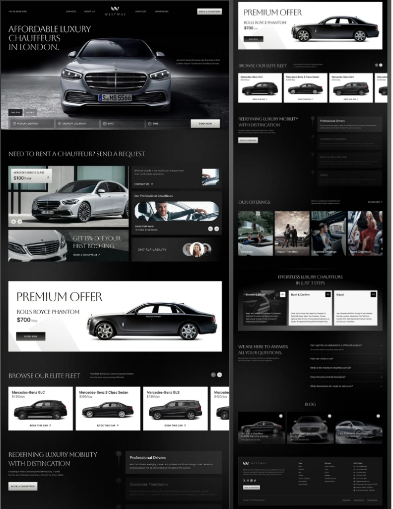Click previous arrow on Mercedes S Class photo
This screenshot has width=393, height=509.
tap(13, 222)
